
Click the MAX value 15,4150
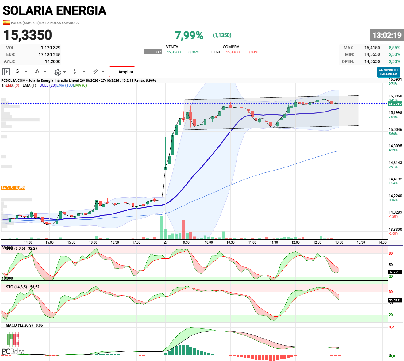pos(372,48)
